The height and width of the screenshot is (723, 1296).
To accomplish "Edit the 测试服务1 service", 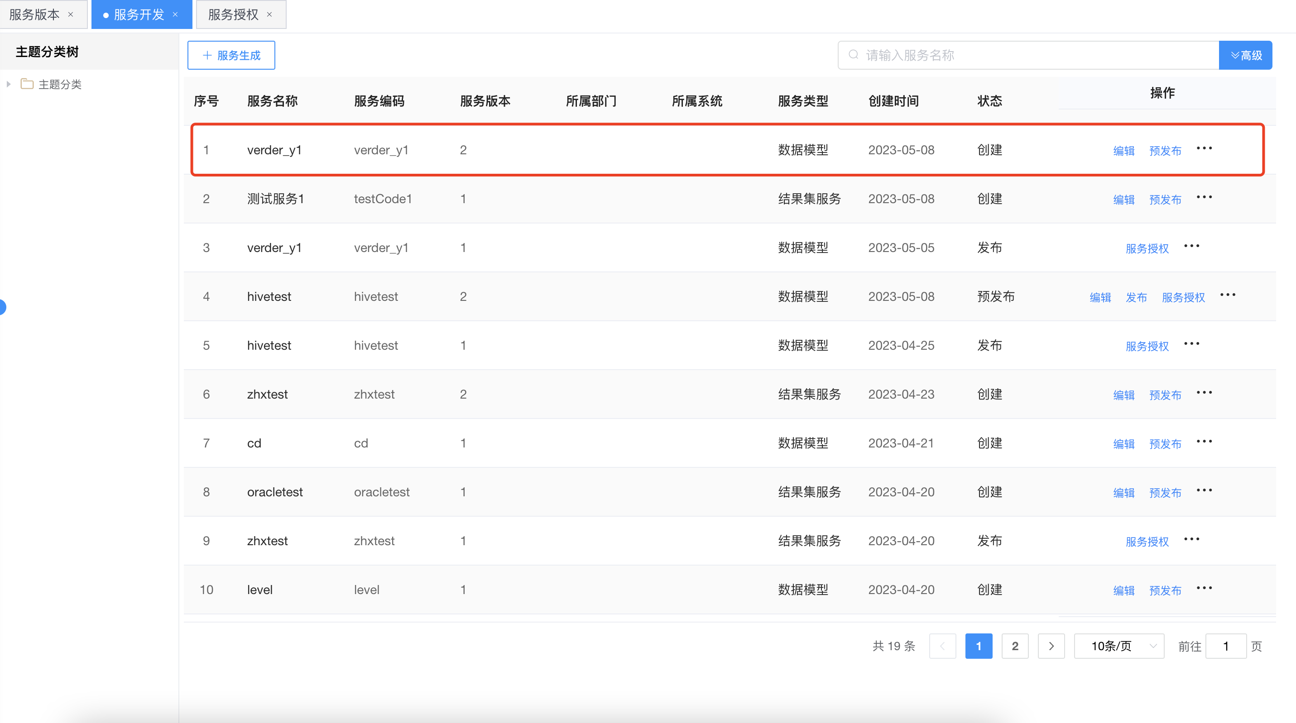I will [x=1123, y=199].
